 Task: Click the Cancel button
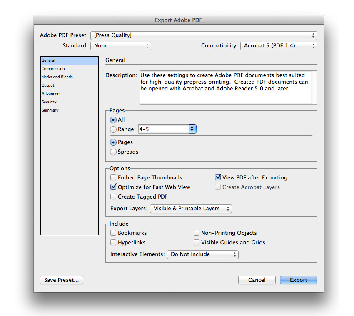[257, 280]
